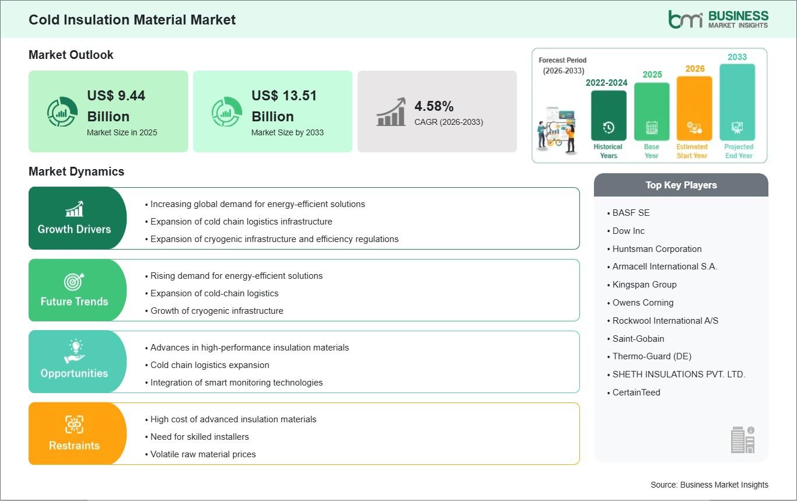Image resolution: width=797 pixels, height=501 pixels.
Task: Click the donut chart icon beside US$ 13.51 Billion
Action: click(227, 111)
